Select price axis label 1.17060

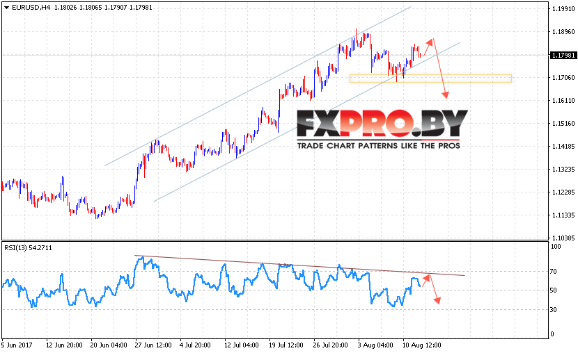tap(563, 77)
